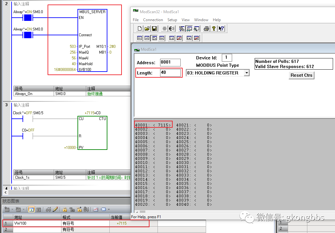Click the insert row icon in status chart toolbar
This screenshot has width=335, height=233.
point(7,210)
